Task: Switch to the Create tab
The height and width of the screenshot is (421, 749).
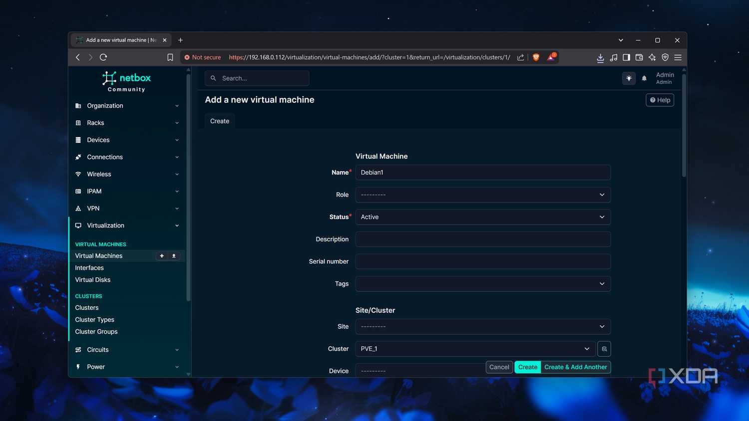Action: [x=219, y=121]
